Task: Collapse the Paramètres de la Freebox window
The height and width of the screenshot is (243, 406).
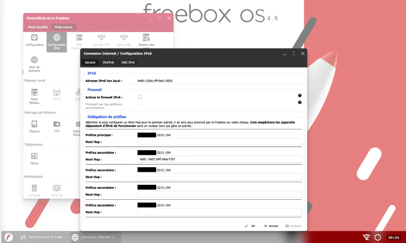Action: [x=160, y=18]
